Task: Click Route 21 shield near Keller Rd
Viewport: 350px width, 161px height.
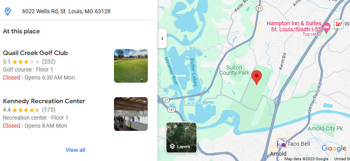Action: [259, 8]
